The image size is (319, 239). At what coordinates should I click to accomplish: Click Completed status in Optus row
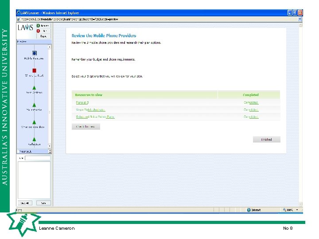[x=251, y=117]
